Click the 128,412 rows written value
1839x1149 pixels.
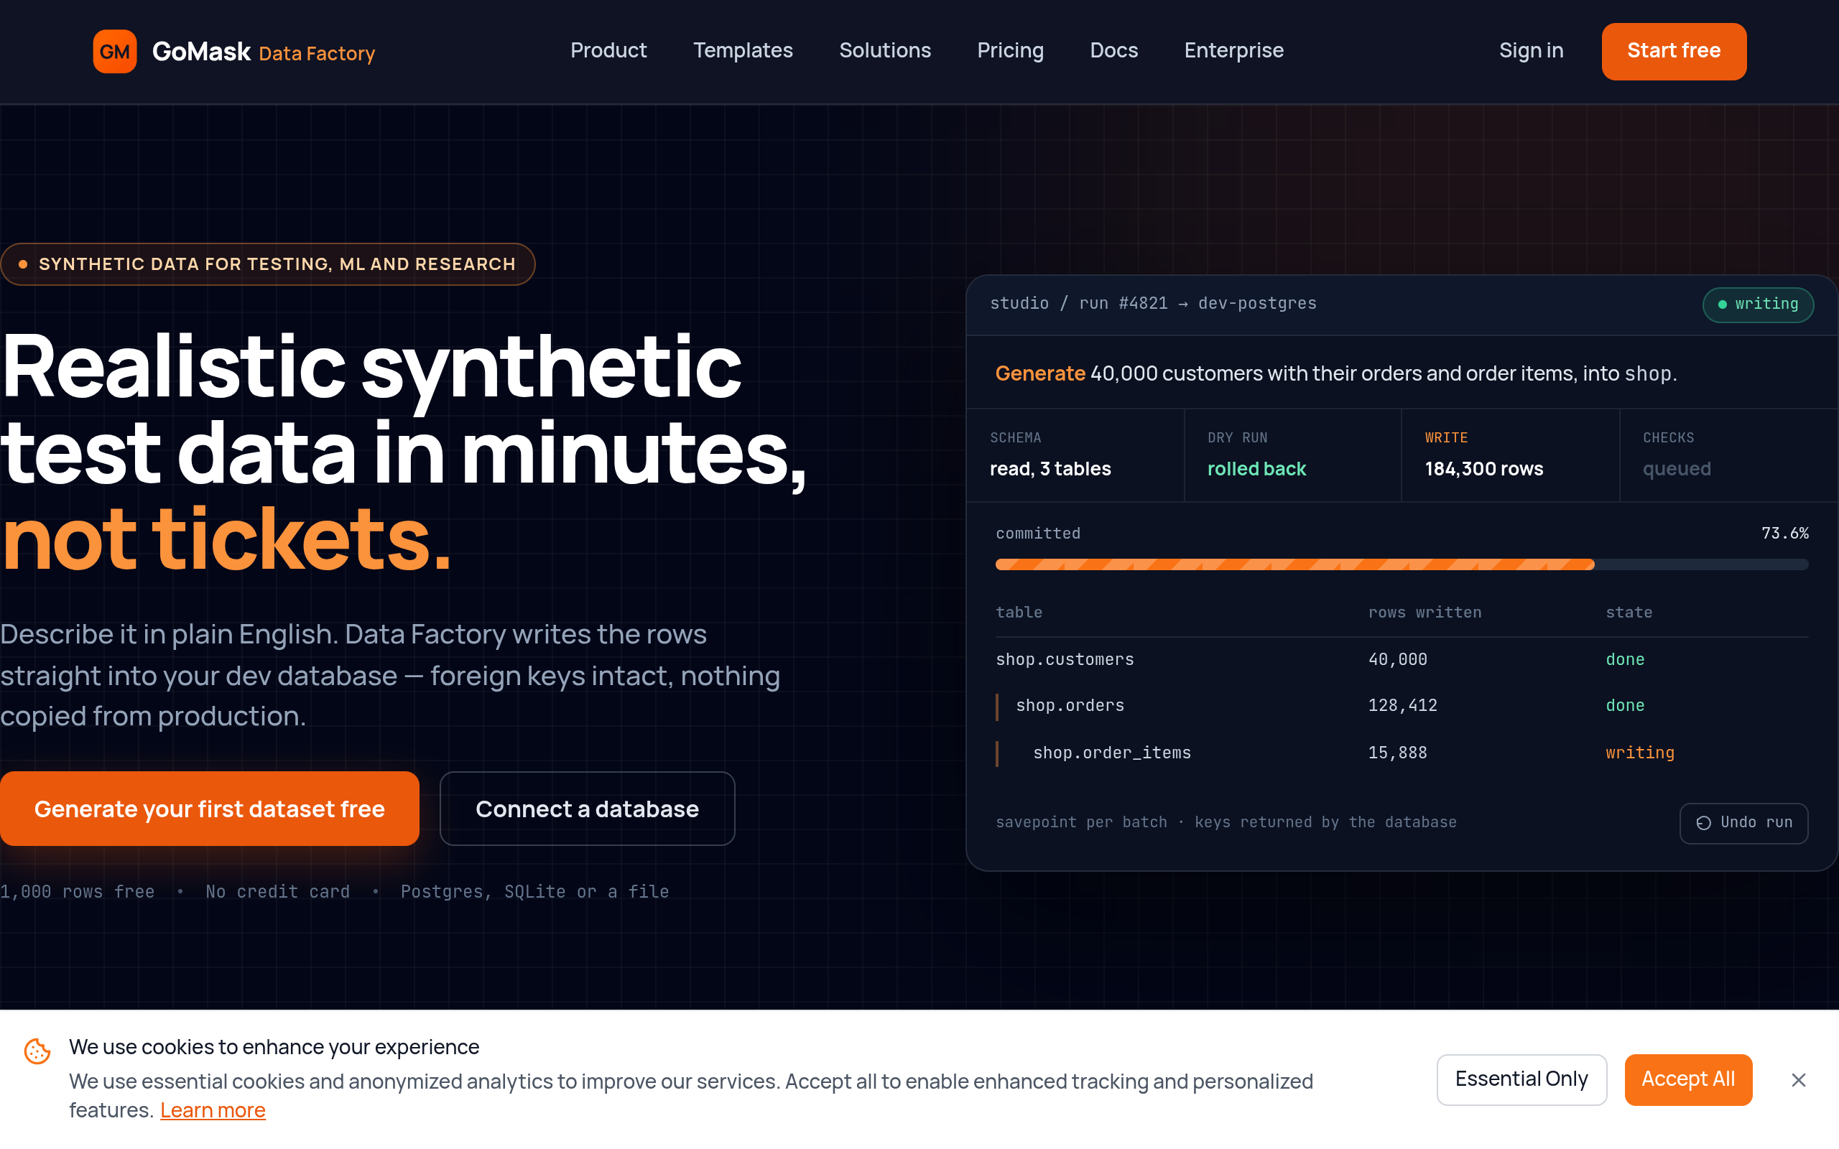pyautogui.click(x=1402, y=705)
